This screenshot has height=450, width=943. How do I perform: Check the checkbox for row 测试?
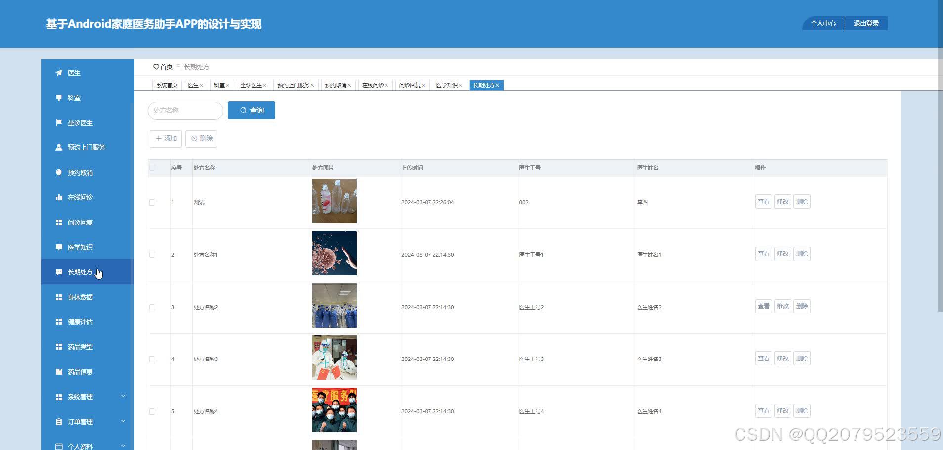point(152,202)
